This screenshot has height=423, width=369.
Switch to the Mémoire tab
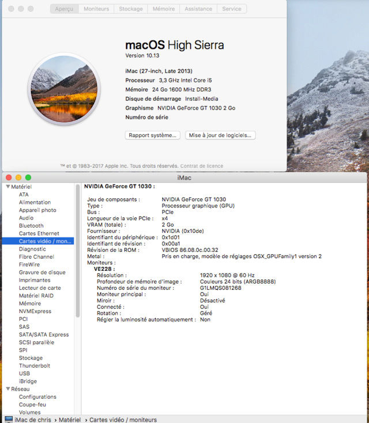164,9
